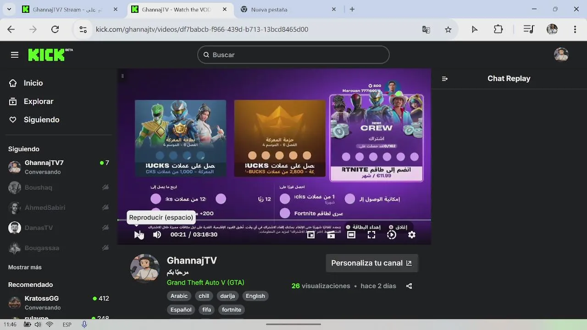Expand Mostrar más followed channels
This screenshot has height=330, width=587.
25,267
